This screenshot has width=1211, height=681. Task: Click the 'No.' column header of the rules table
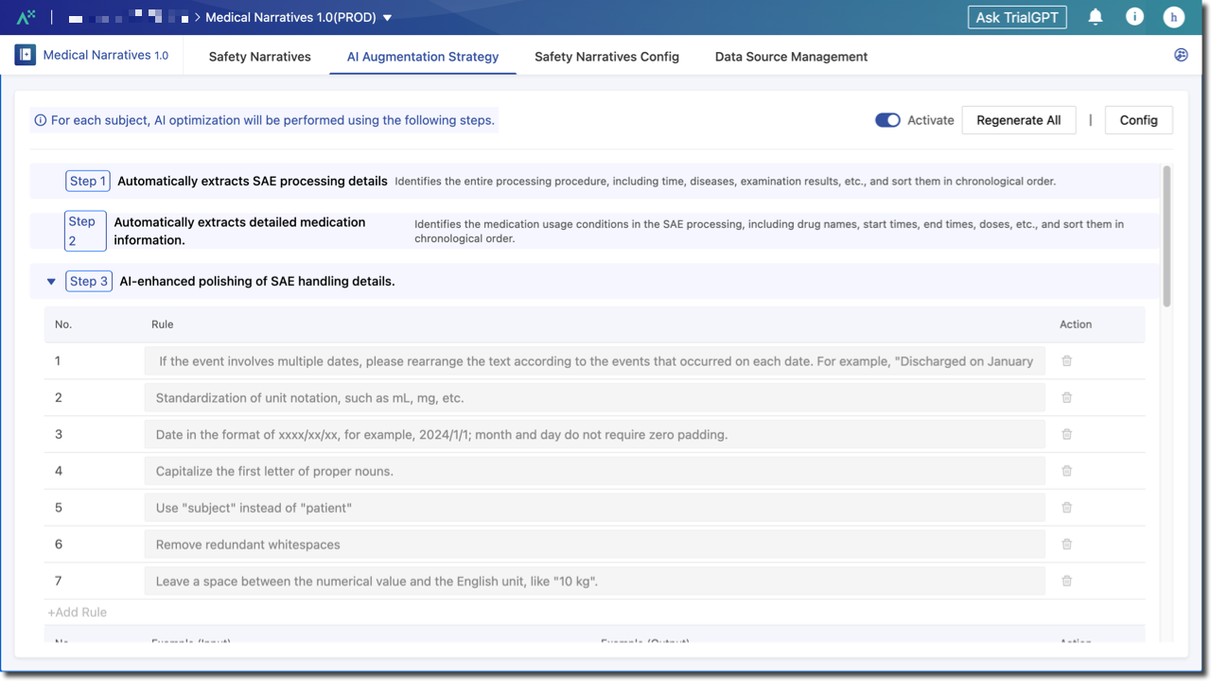tap(63, 323)
